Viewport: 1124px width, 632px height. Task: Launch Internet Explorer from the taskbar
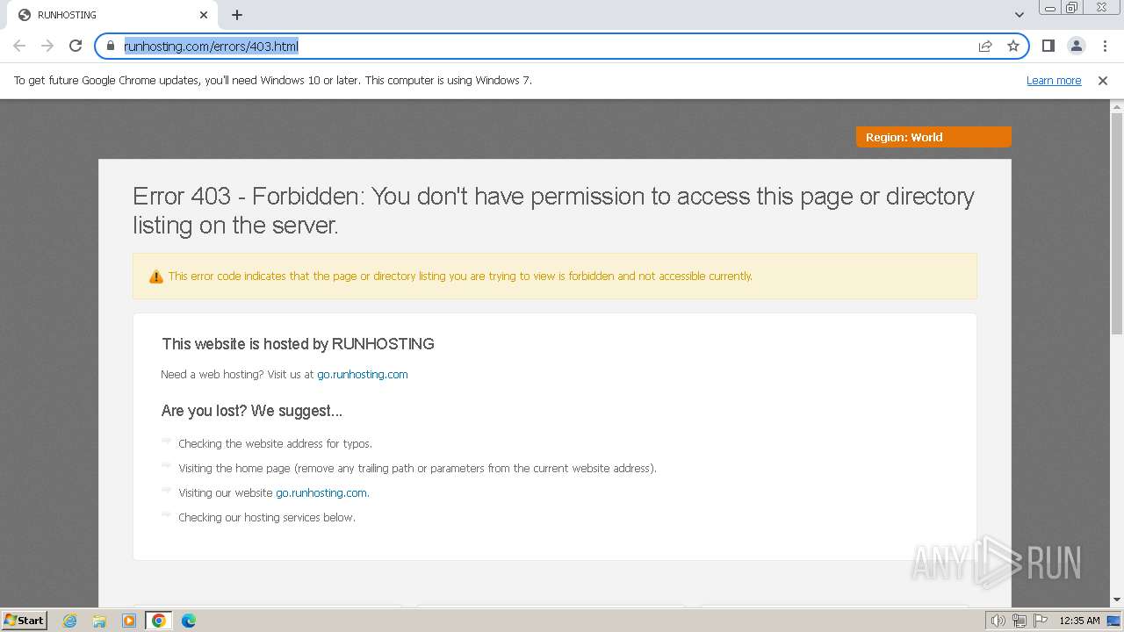(x=70, y=621)
